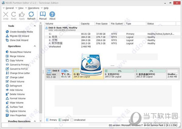The height and width of the screenshot is (129, 182).
Task: Launch Create Bootable Media tool
Action: pyautogui.click(x=19, y=32)
